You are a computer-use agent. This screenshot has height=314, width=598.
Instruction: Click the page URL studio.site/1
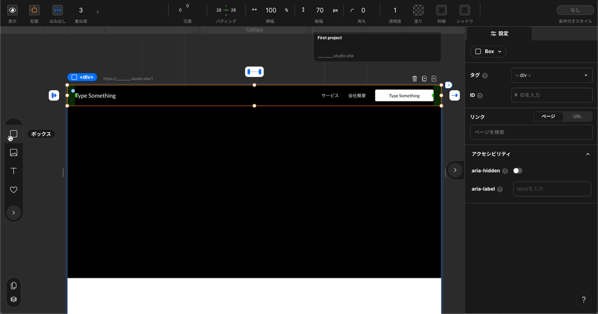coord(128,79)
